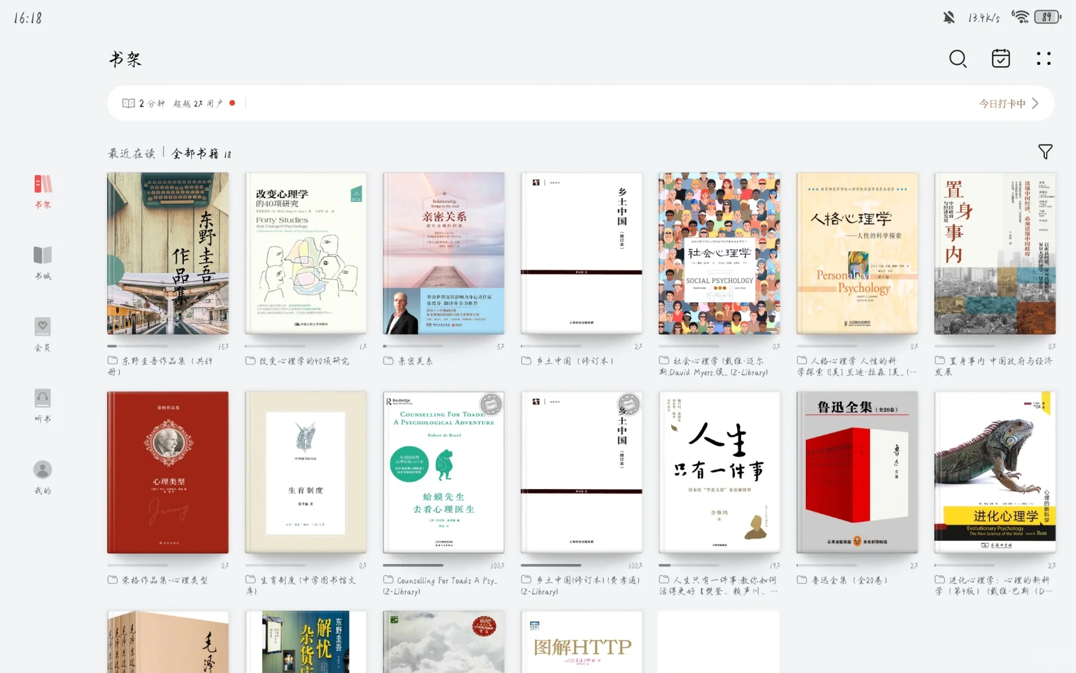
Task: Tap 19% progress label under 人生只有一件事
Action: (x=775, y=566)
